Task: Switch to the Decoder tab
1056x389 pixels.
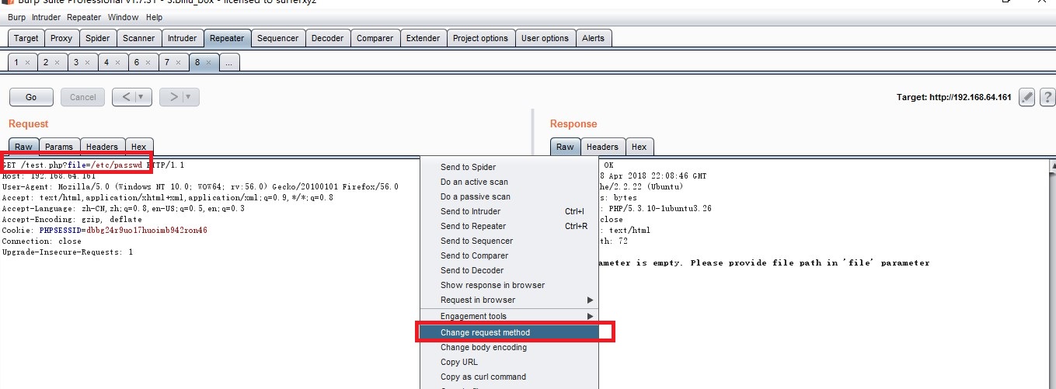Action: [x=327, y=38]
